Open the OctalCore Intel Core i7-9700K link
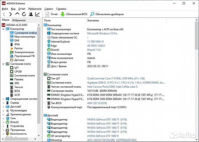 coord(116,78)
